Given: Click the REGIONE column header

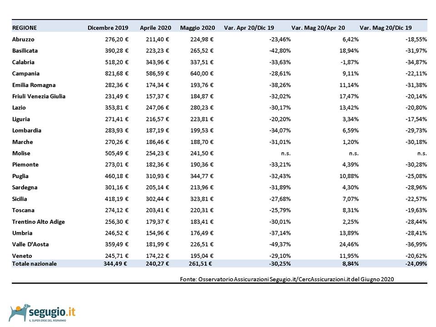Looking at the screenshot, I should click(25, 27).
